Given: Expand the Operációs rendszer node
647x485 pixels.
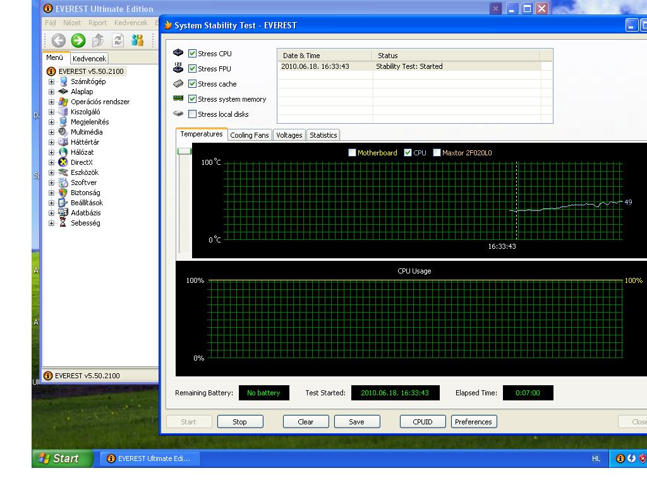Looking at the screenshot, I should click(x=51, y=102).
